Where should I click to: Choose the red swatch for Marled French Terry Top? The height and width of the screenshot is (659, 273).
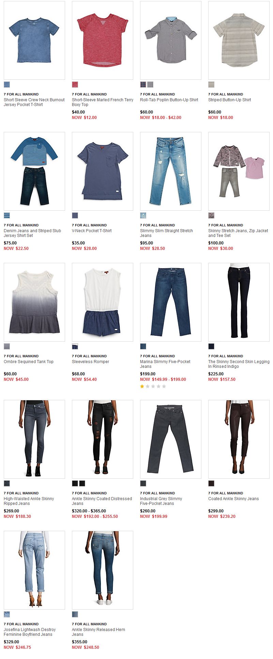click(x=75, y=85)
